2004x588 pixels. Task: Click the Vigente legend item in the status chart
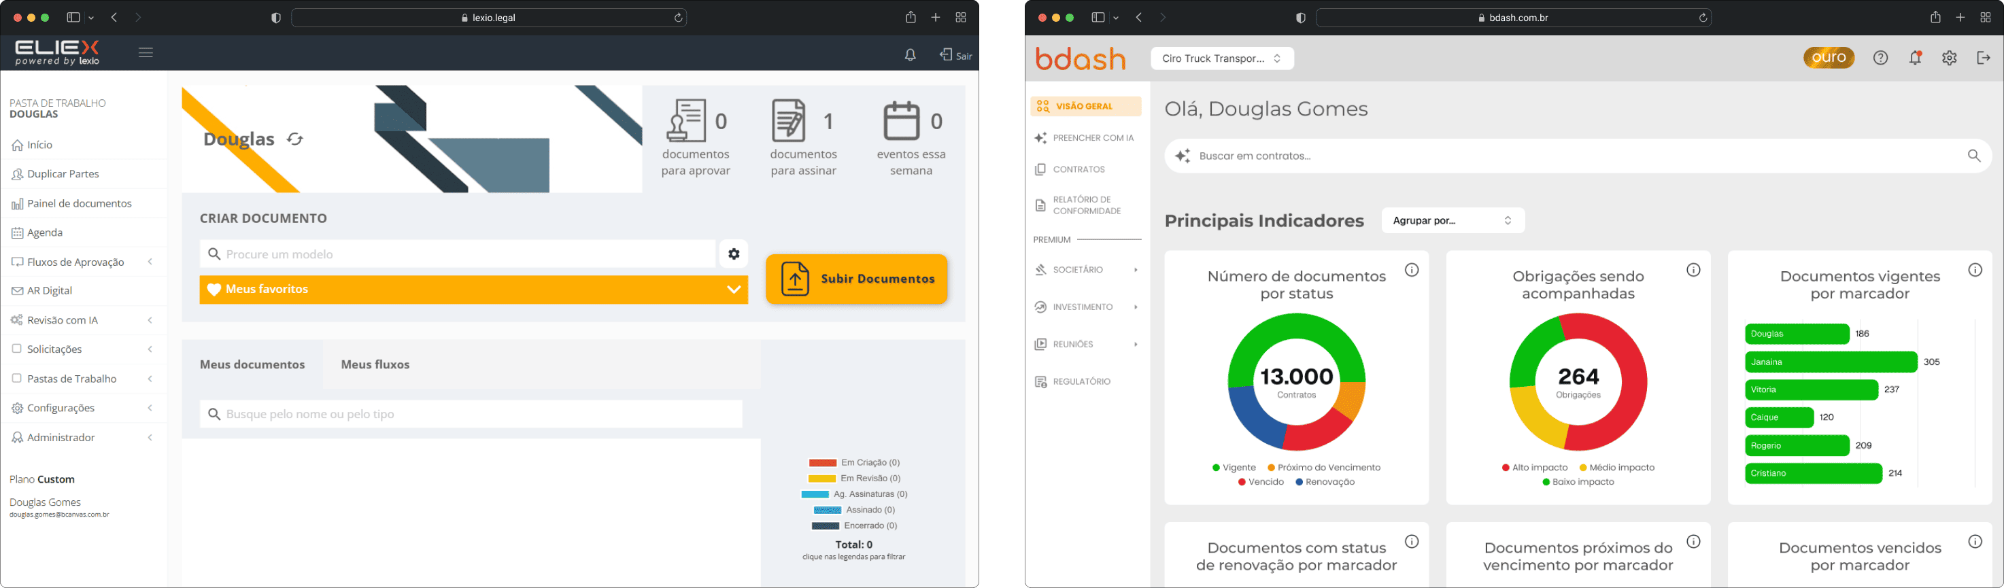(1234, 468)
